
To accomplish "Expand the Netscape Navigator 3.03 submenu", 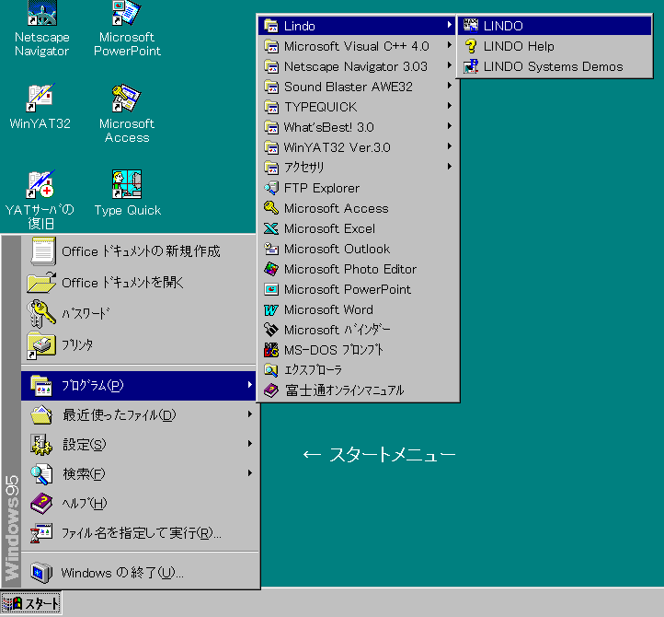I will point(355,66).
